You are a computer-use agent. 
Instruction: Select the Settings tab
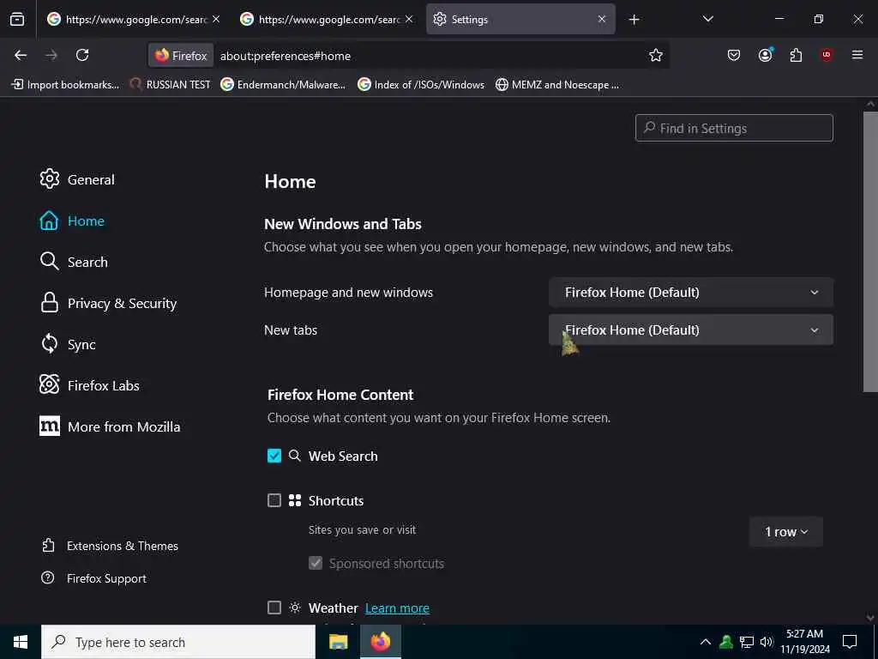click(x=520, y=19)
